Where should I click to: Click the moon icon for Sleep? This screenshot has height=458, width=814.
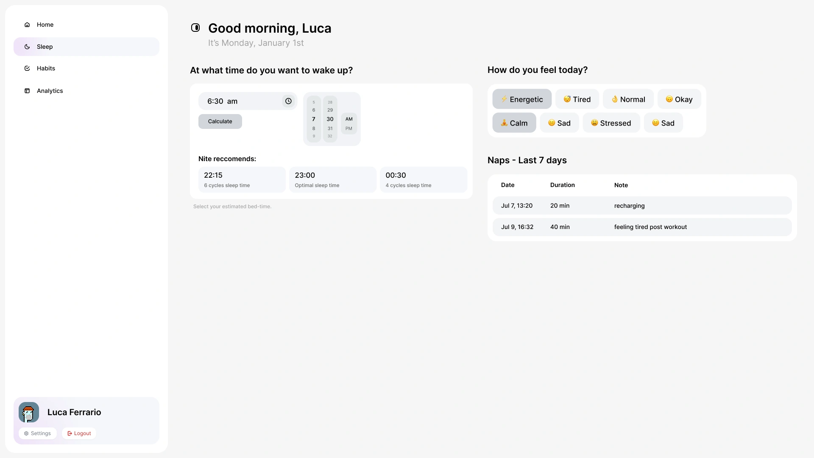coord(27,47)
